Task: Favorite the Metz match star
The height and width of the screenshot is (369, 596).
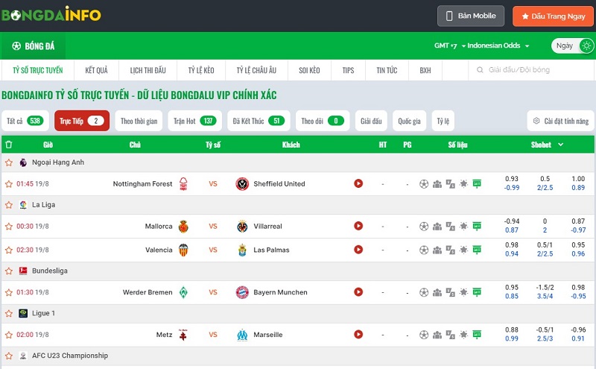Action: point(9,335)
